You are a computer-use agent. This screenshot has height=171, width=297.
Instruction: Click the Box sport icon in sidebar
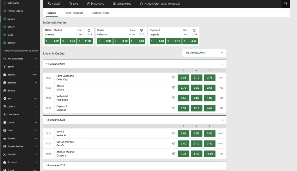pos(5,99)
